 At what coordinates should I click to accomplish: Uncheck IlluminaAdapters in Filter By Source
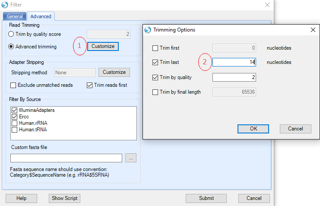tap(15, 110)
